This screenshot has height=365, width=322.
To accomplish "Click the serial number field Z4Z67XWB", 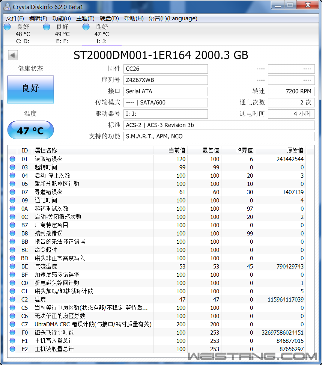I will click(x=166, y=80).
